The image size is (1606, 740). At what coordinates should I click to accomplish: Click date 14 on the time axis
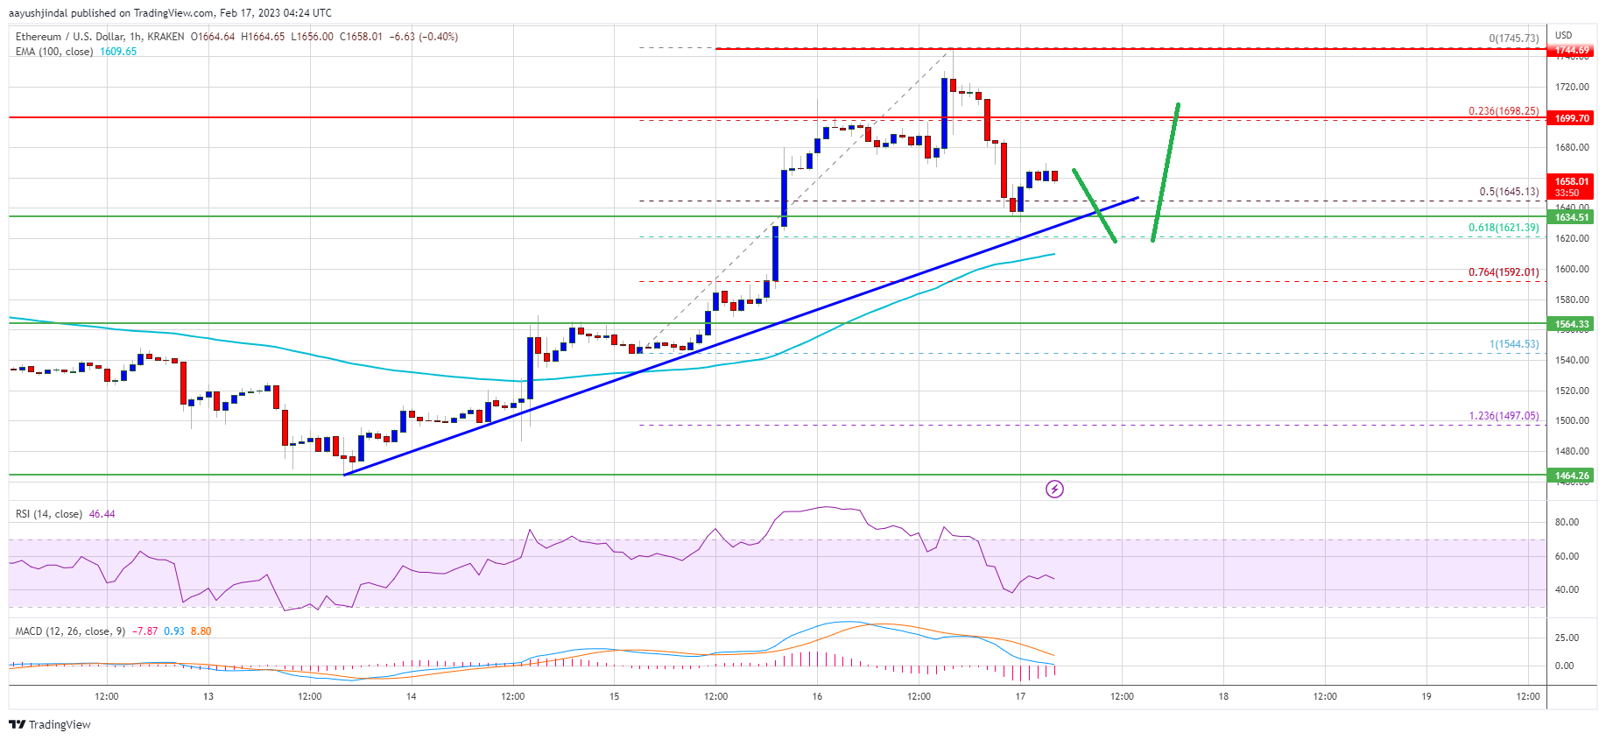tap(411, 697)
